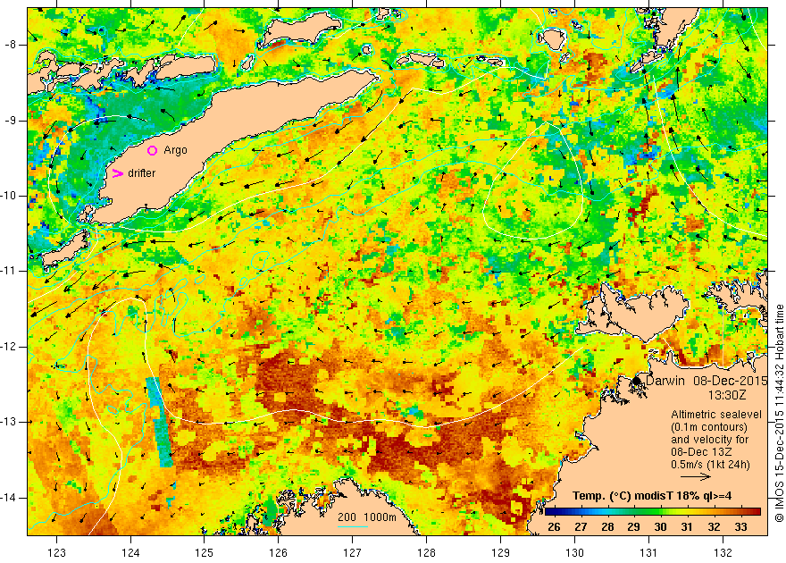Click colorbar tick label 32
Image resolution: width=786 pixels, height=563 pixels.
[714, 527]
